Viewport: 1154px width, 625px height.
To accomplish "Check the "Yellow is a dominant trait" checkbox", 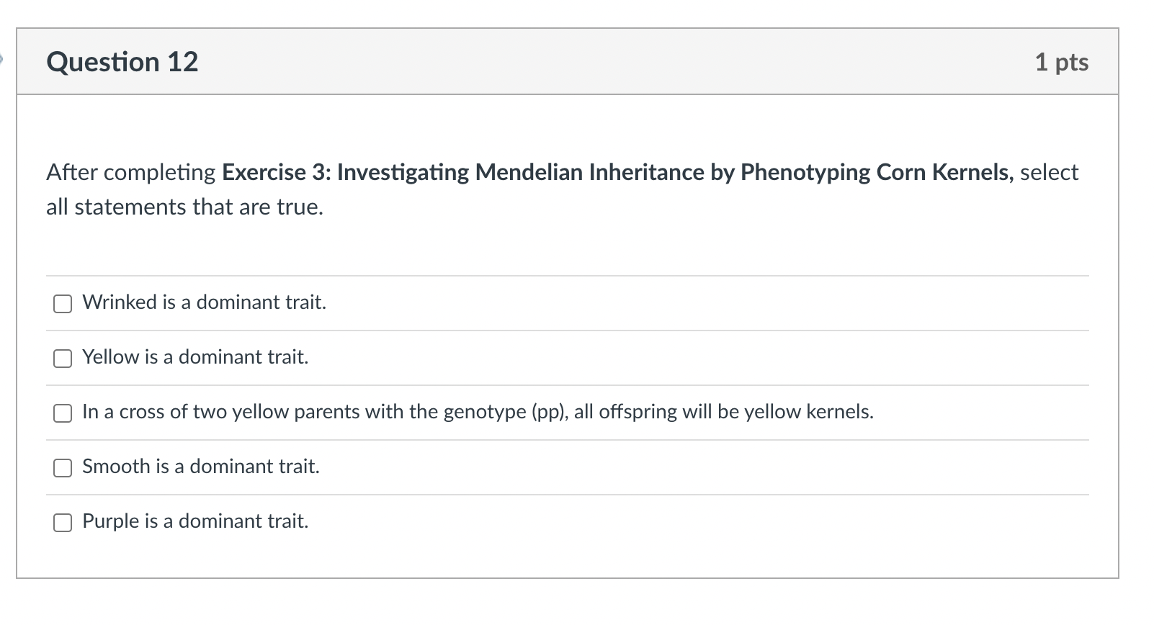I will (63, 358).
